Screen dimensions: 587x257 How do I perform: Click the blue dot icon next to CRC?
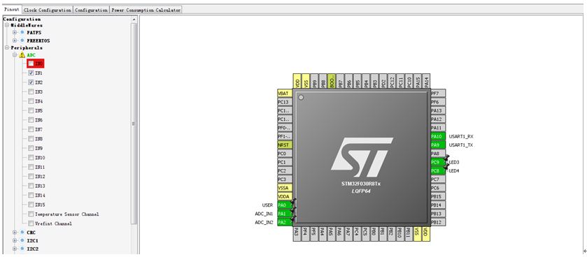[x=22, y=233]
